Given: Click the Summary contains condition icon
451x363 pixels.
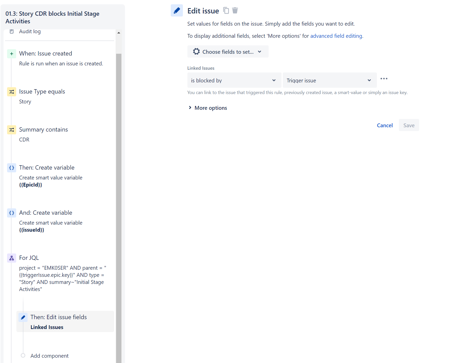Looking at the screenshot, I should pos(12,130).
